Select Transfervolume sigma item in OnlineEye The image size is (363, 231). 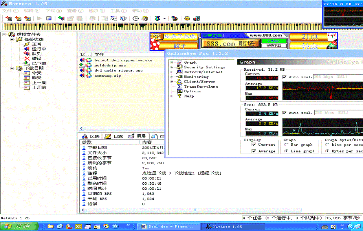pyautogui.click(x=201, y=86)
